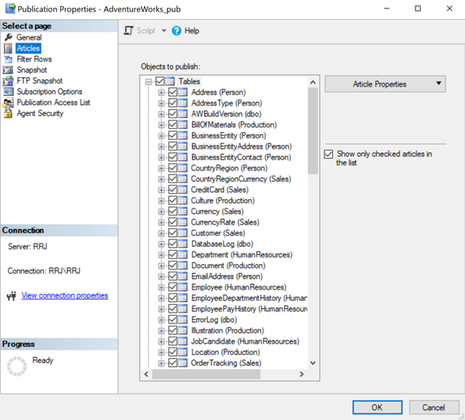
Task: Open the Publication Access List page
Action: [x=53, y=103]
